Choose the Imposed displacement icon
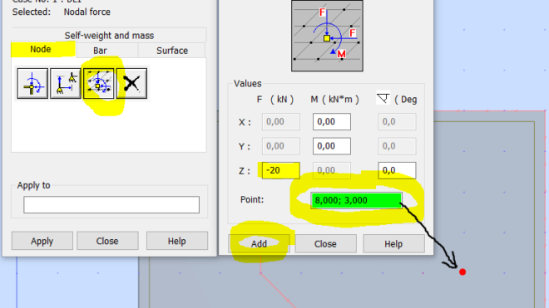Image resolution: width=549 pixels, height=308 pixels. coord(66,84)
